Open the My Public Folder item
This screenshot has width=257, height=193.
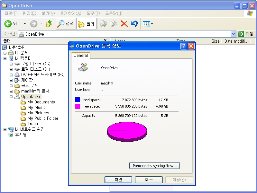tap(43, 118)
